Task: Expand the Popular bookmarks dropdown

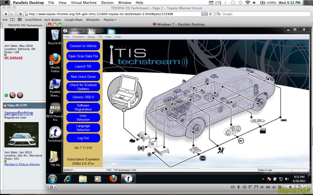Action: pos(110,20)
